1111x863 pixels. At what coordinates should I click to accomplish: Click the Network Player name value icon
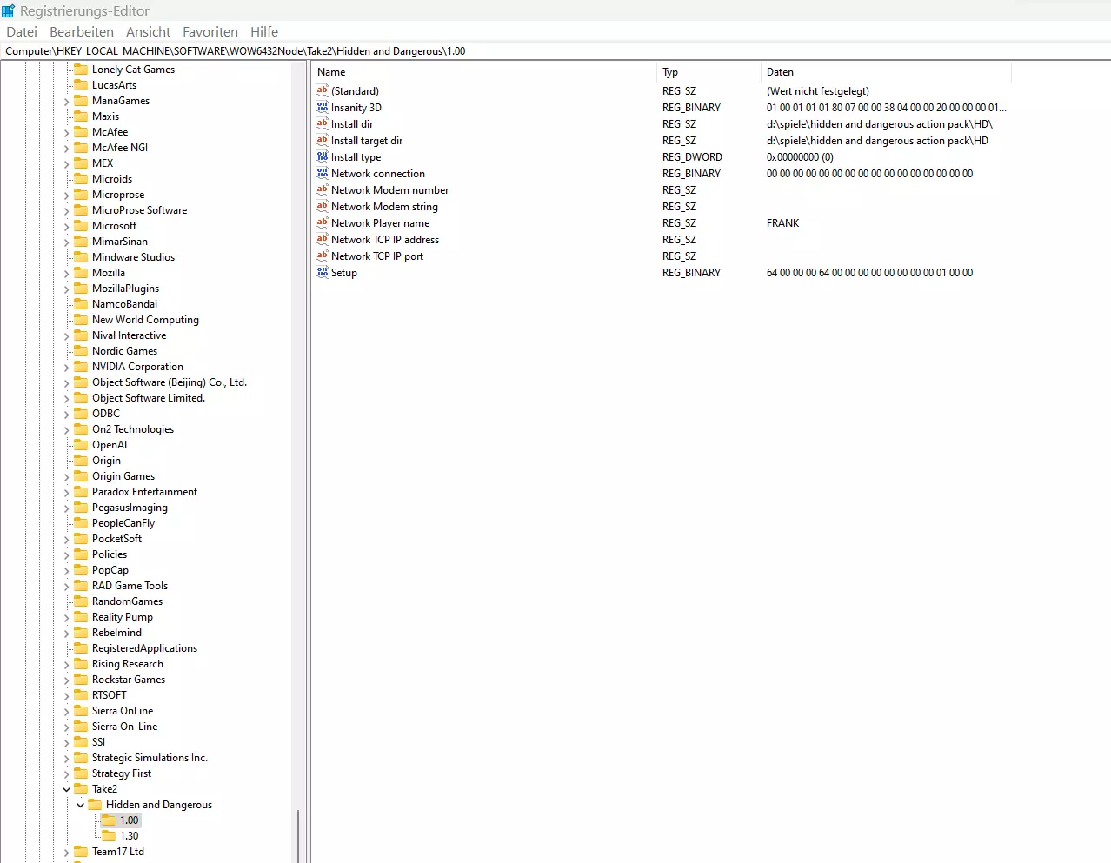pos(323,222)
